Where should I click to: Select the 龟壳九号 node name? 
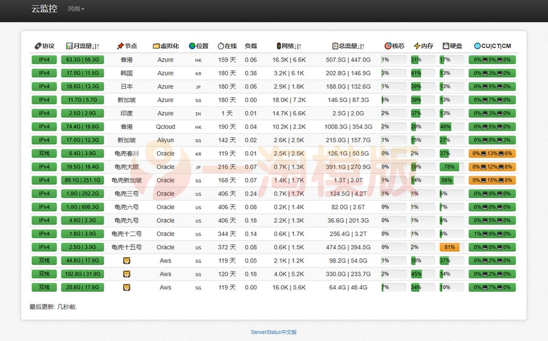[x=127, y=221]
